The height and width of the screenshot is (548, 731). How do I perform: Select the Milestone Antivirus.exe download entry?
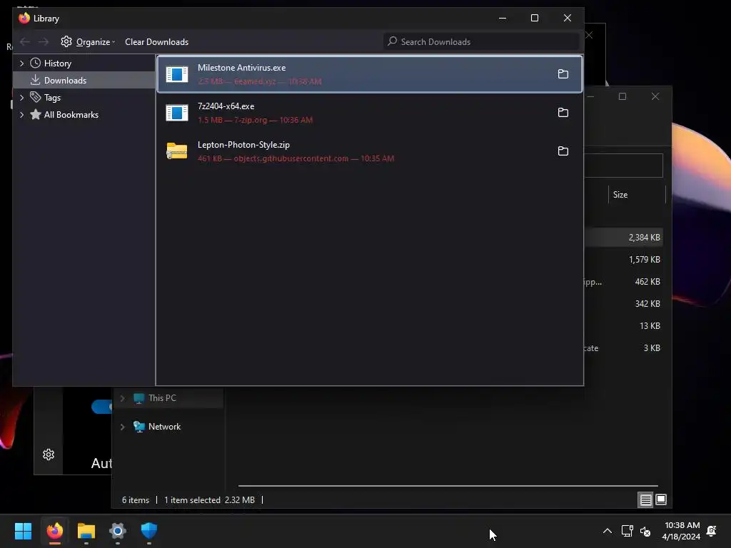click(x=370, y=73)
